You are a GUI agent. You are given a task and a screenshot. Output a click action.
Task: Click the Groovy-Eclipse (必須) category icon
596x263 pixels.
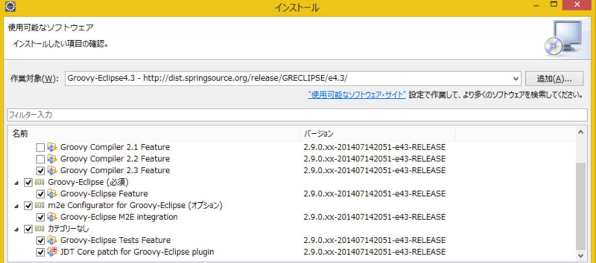point(40,182)
